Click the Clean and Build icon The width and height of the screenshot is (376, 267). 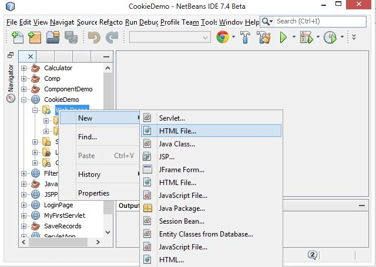coord(263,37)
